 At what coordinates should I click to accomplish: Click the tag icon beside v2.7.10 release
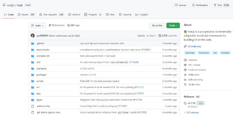tap(185, 103)
